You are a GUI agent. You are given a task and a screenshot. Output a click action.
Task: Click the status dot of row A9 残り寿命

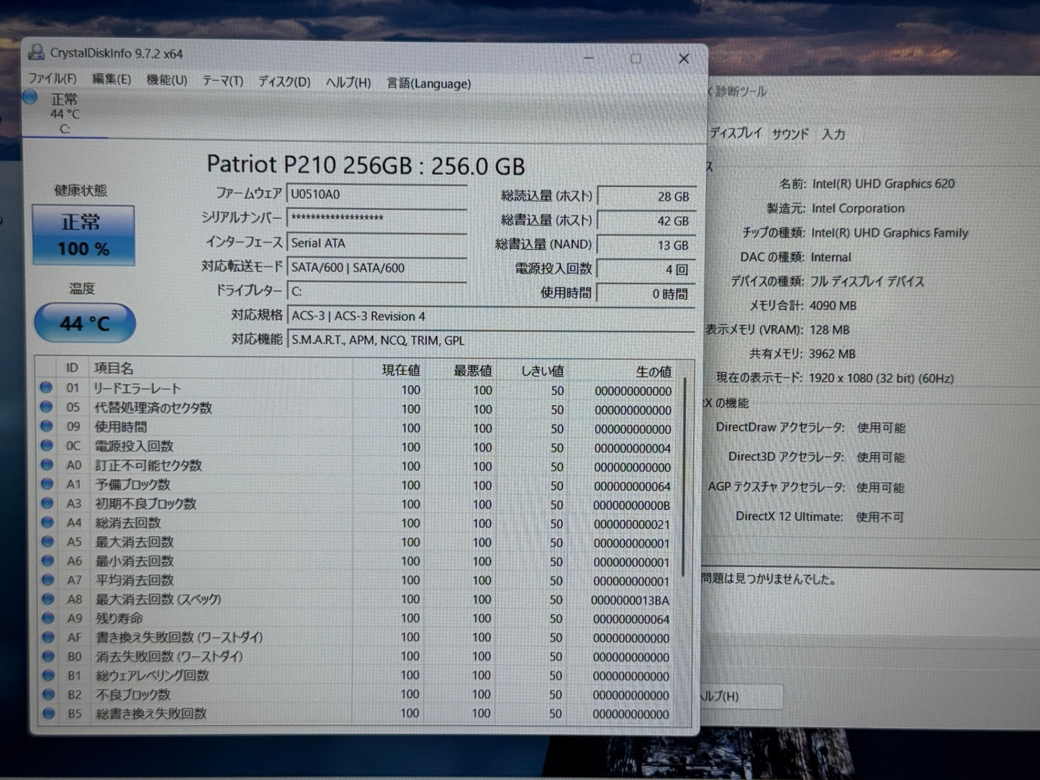(x=48, y=617)
